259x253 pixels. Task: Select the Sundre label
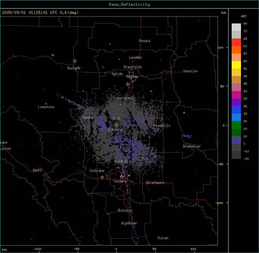(x=88, y=117)
